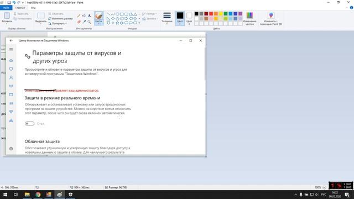Viewport: 354px width, 199px height.
Task: Open the Thickness size dropdown
Action: [167, 18]
